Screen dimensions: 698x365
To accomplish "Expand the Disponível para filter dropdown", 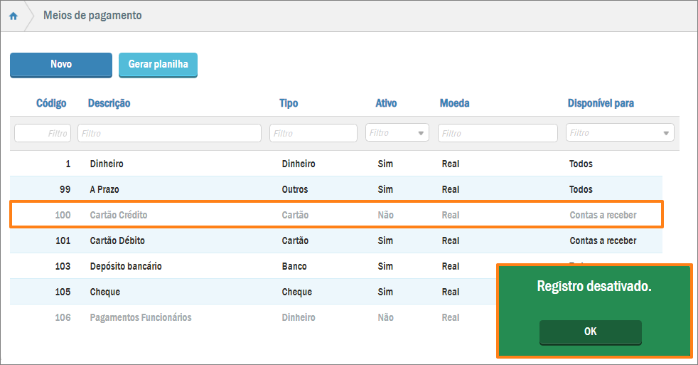I will click(x=620, y=133).
